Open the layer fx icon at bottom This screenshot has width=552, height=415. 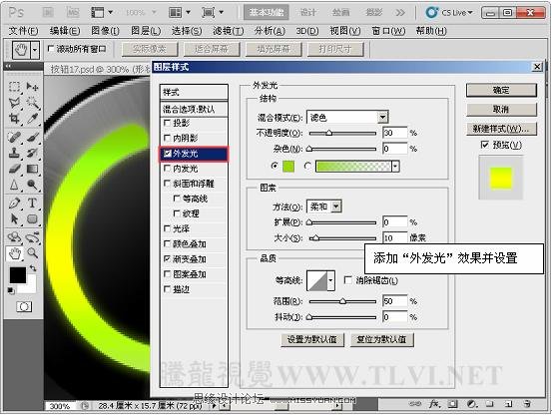[433, 404]
